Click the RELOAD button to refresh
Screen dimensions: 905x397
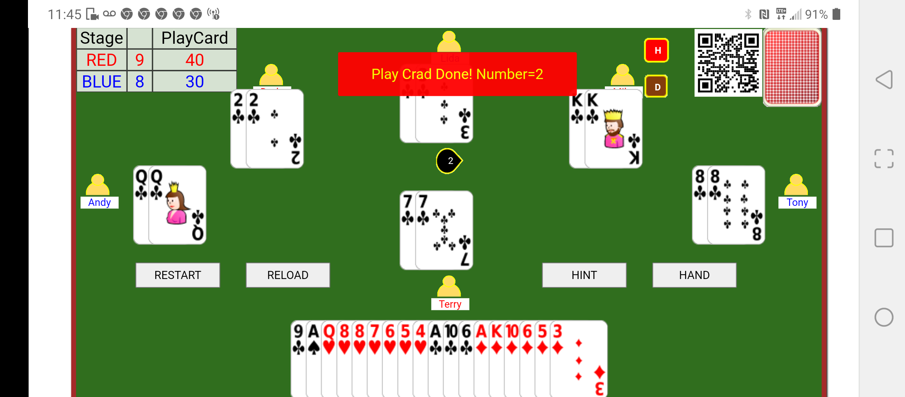[287, 275]
